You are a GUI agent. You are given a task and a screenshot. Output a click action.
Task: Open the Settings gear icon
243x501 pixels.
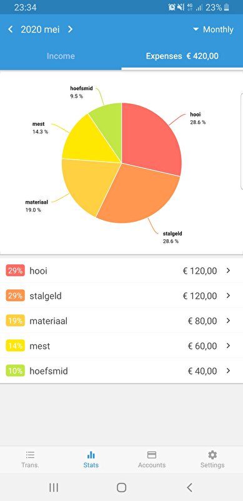click(x=212, y=455)
